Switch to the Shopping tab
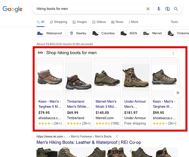189x157 pixels. click(x=59, y=22)
